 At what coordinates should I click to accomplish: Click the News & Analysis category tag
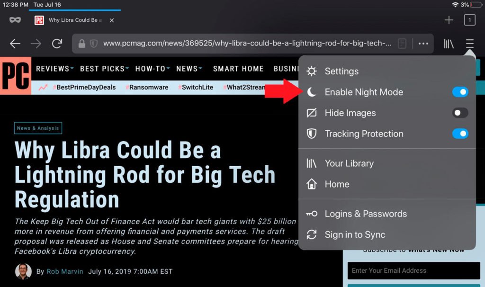click(38, 128)
